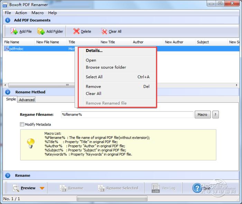Image resolution: width=242 pixels, height=204 pixels.
Task: Click the left scroll arrow of file list
Action: tap(5, 85)
